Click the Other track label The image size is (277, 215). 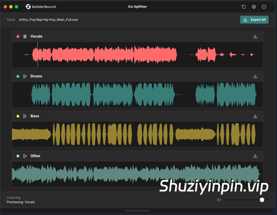tap(36, 156)
